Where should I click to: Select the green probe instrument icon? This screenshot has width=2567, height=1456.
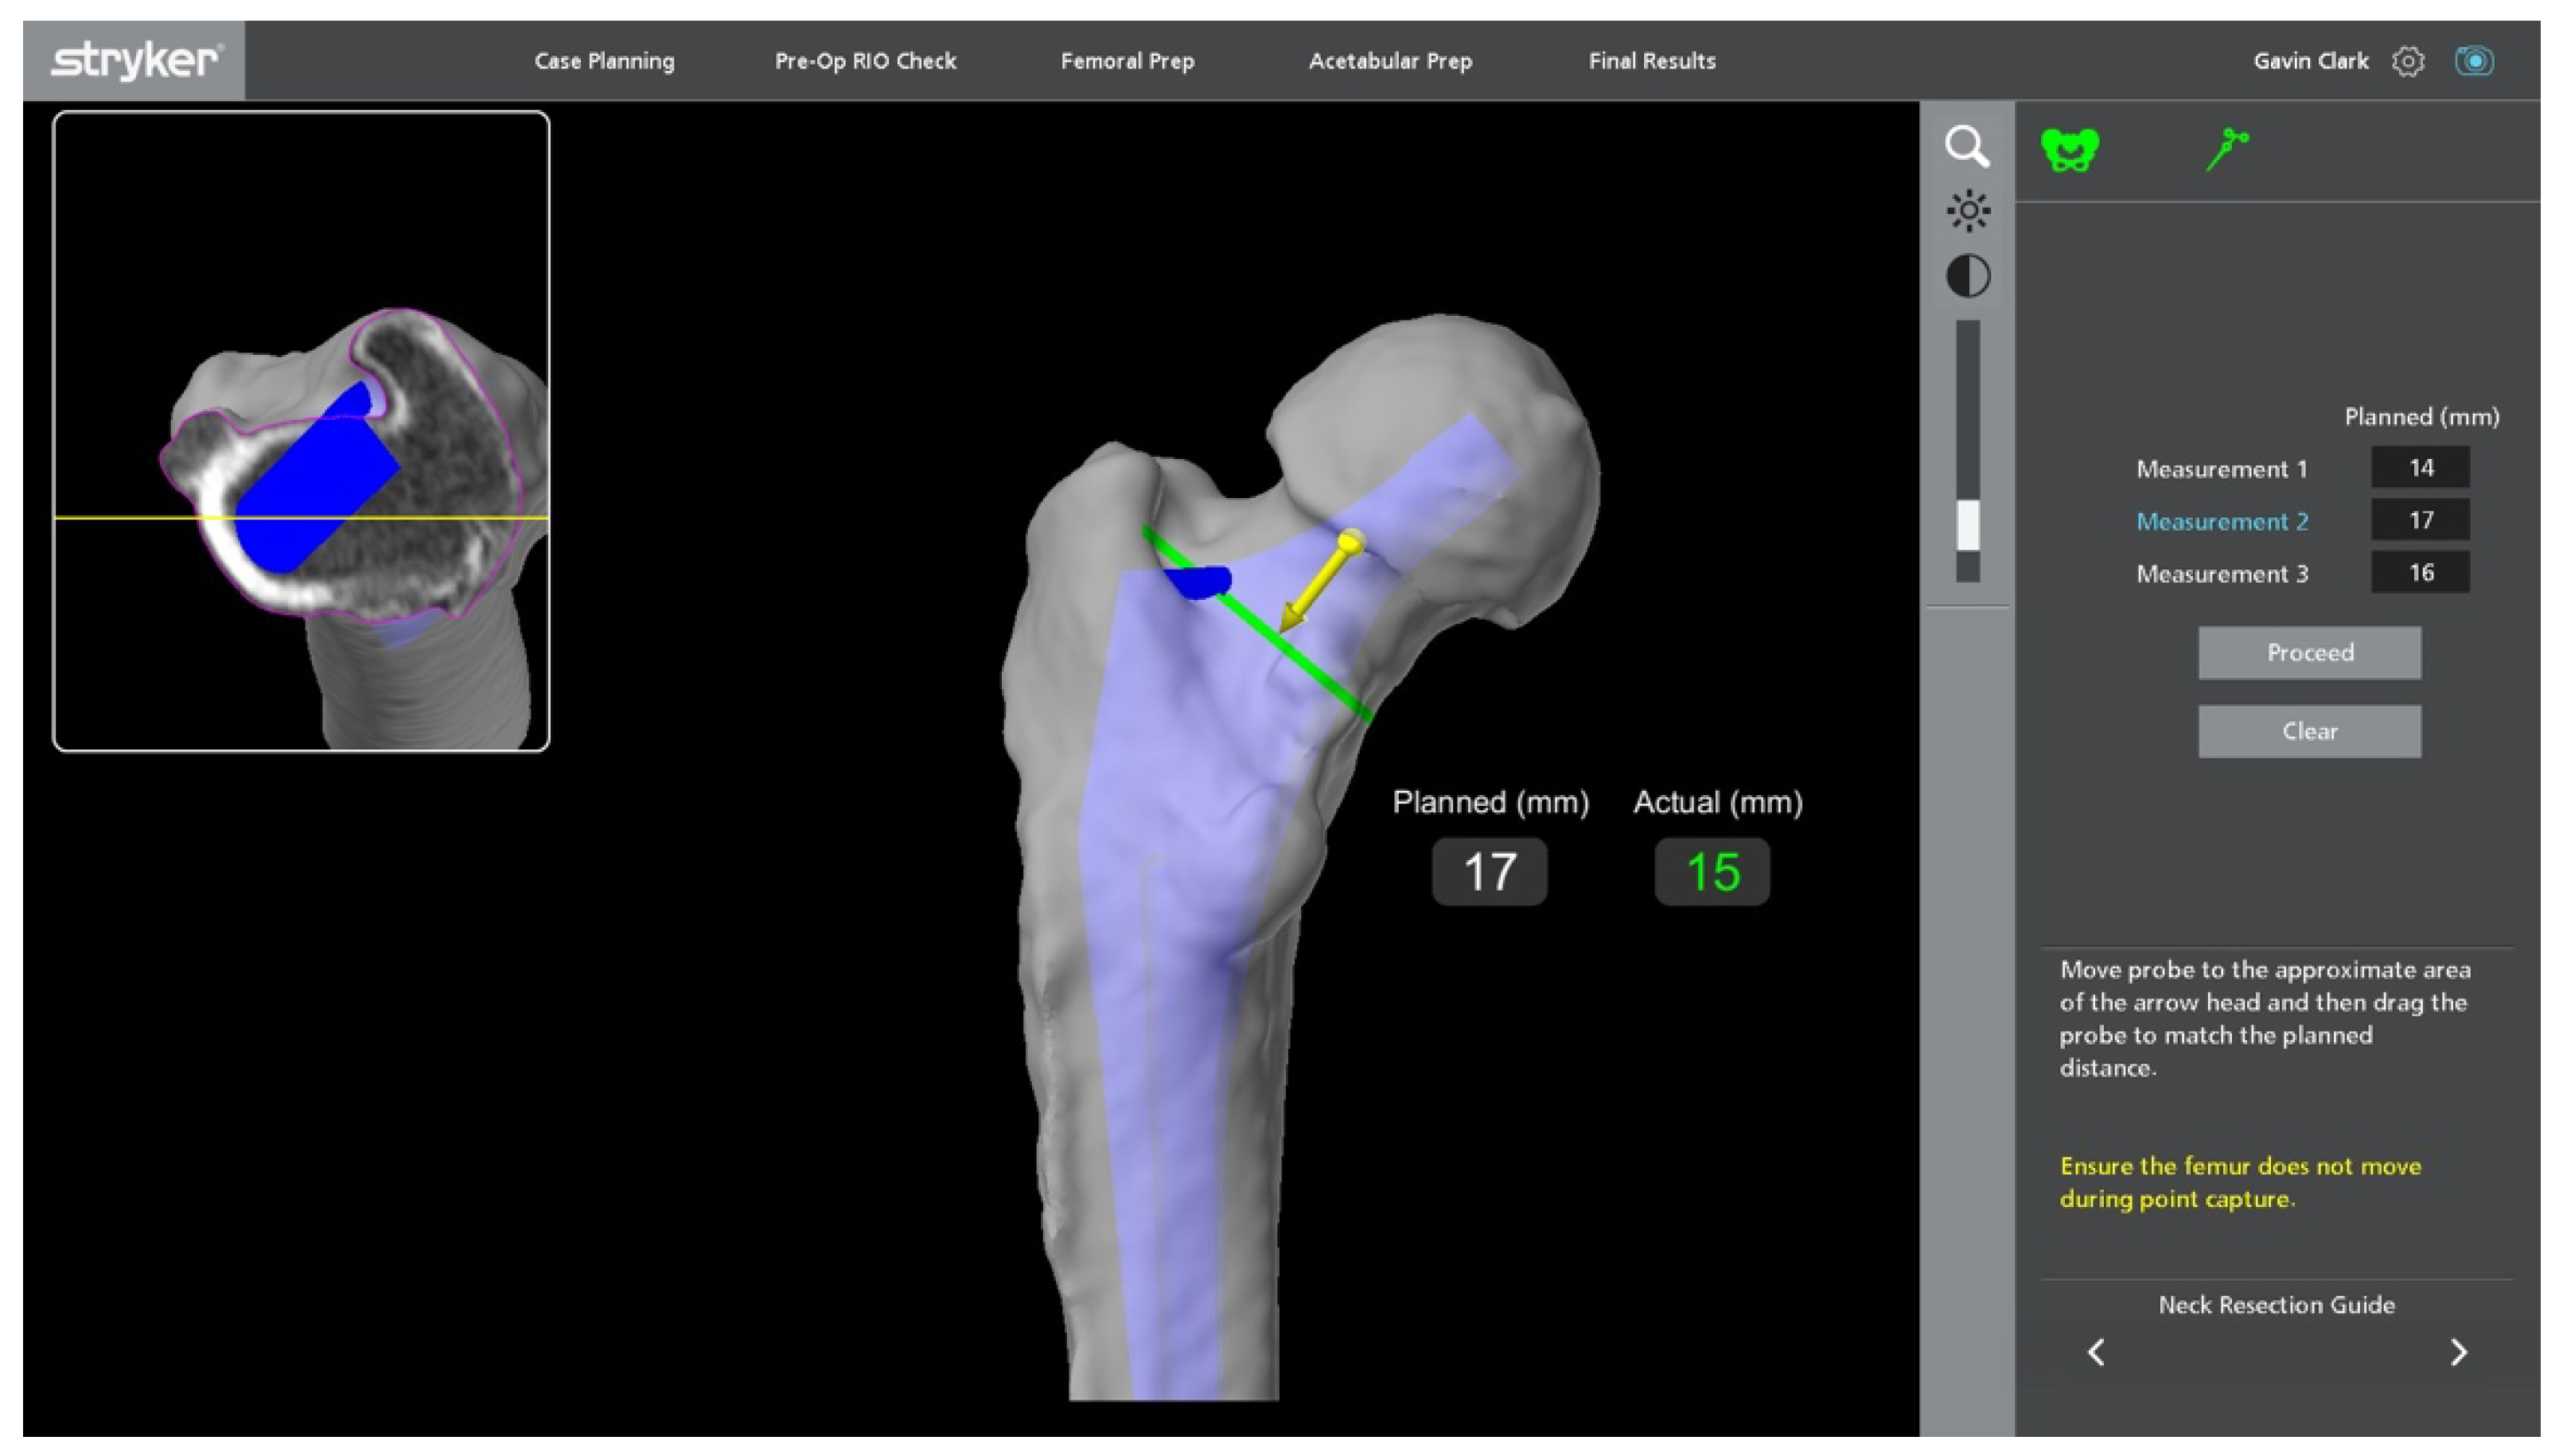click(x=2226, y=150)
